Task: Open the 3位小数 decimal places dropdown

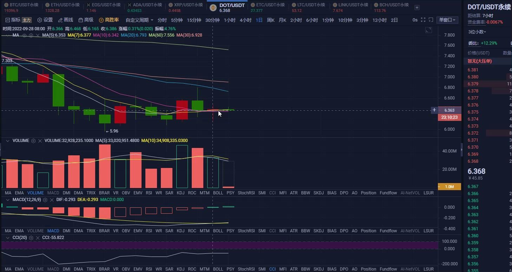Action: coord(477,32)
